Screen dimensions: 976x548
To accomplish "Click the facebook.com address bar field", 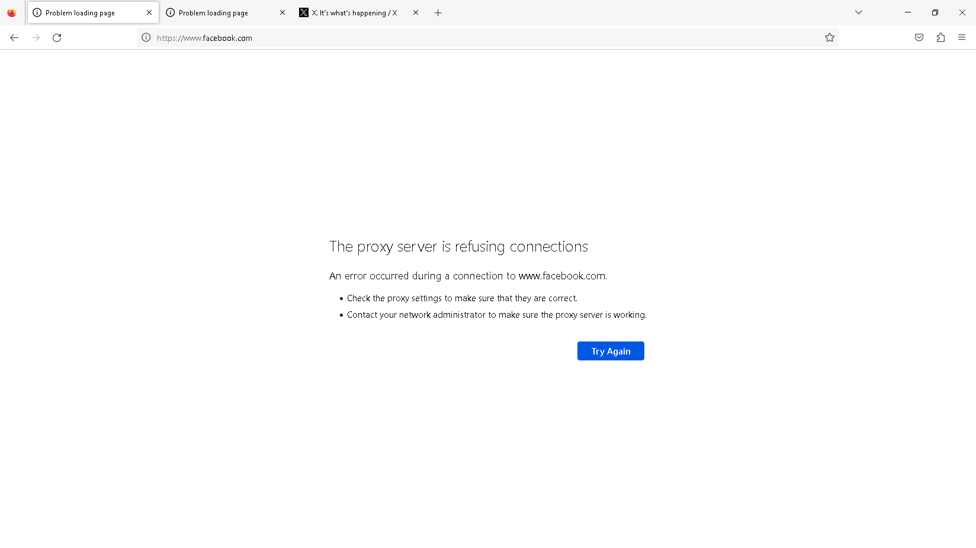I will (474, 38).
